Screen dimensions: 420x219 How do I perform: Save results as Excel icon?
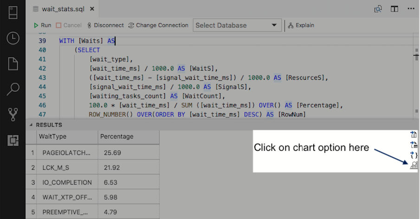point(414,145)
